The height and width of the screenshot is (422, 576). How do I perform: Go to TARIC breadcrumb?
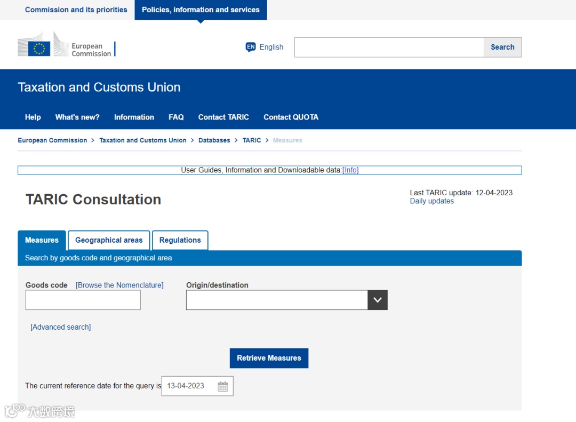pos(252,140)
